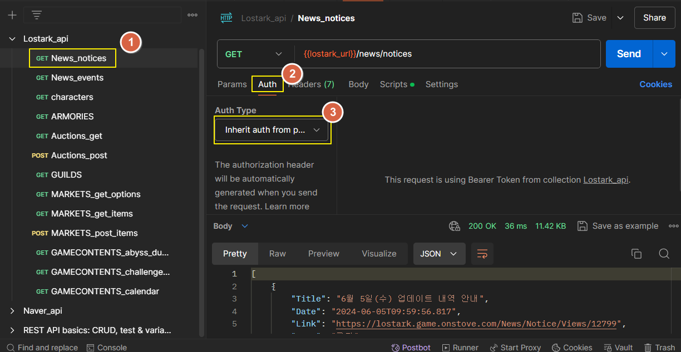Click the Save button with disk icon
The height and width of the screenshot is (352, 681).
coord(589,18)
